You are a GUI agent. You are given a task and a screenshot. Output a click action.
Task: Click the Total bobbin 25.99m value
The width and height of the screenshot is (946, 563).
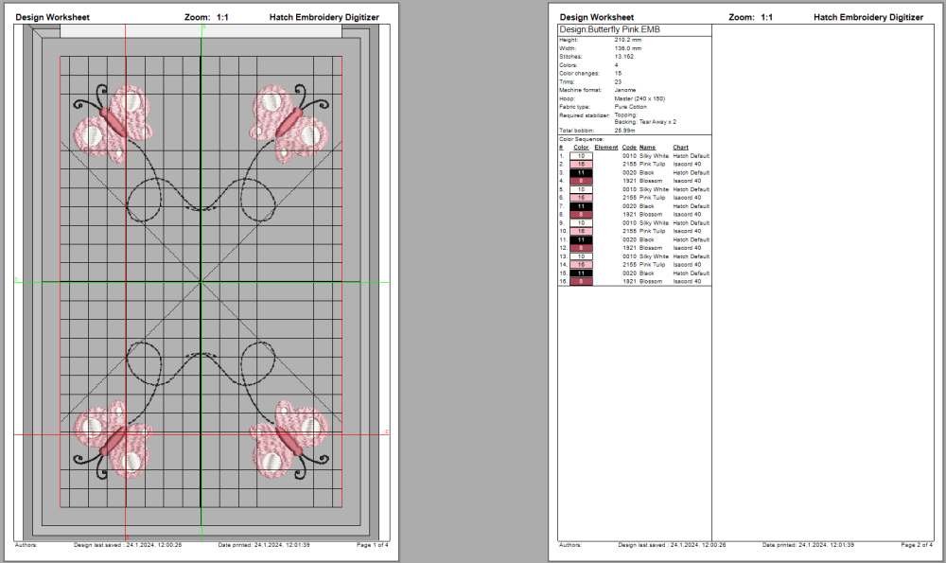click(625, 130)
